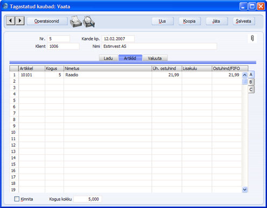Image resolution: width=267 pixels, height=208 pixels.
Task: Select flip C view button
Action: point(251,89)
